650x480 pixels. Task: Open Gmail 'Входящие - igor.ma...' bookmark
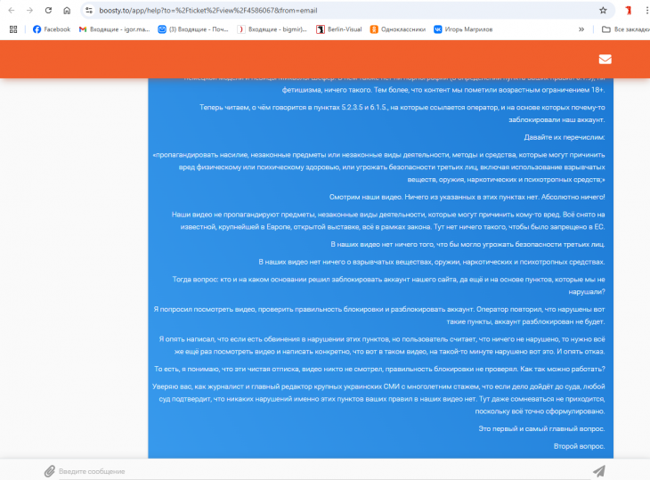(x=111, y=29)
